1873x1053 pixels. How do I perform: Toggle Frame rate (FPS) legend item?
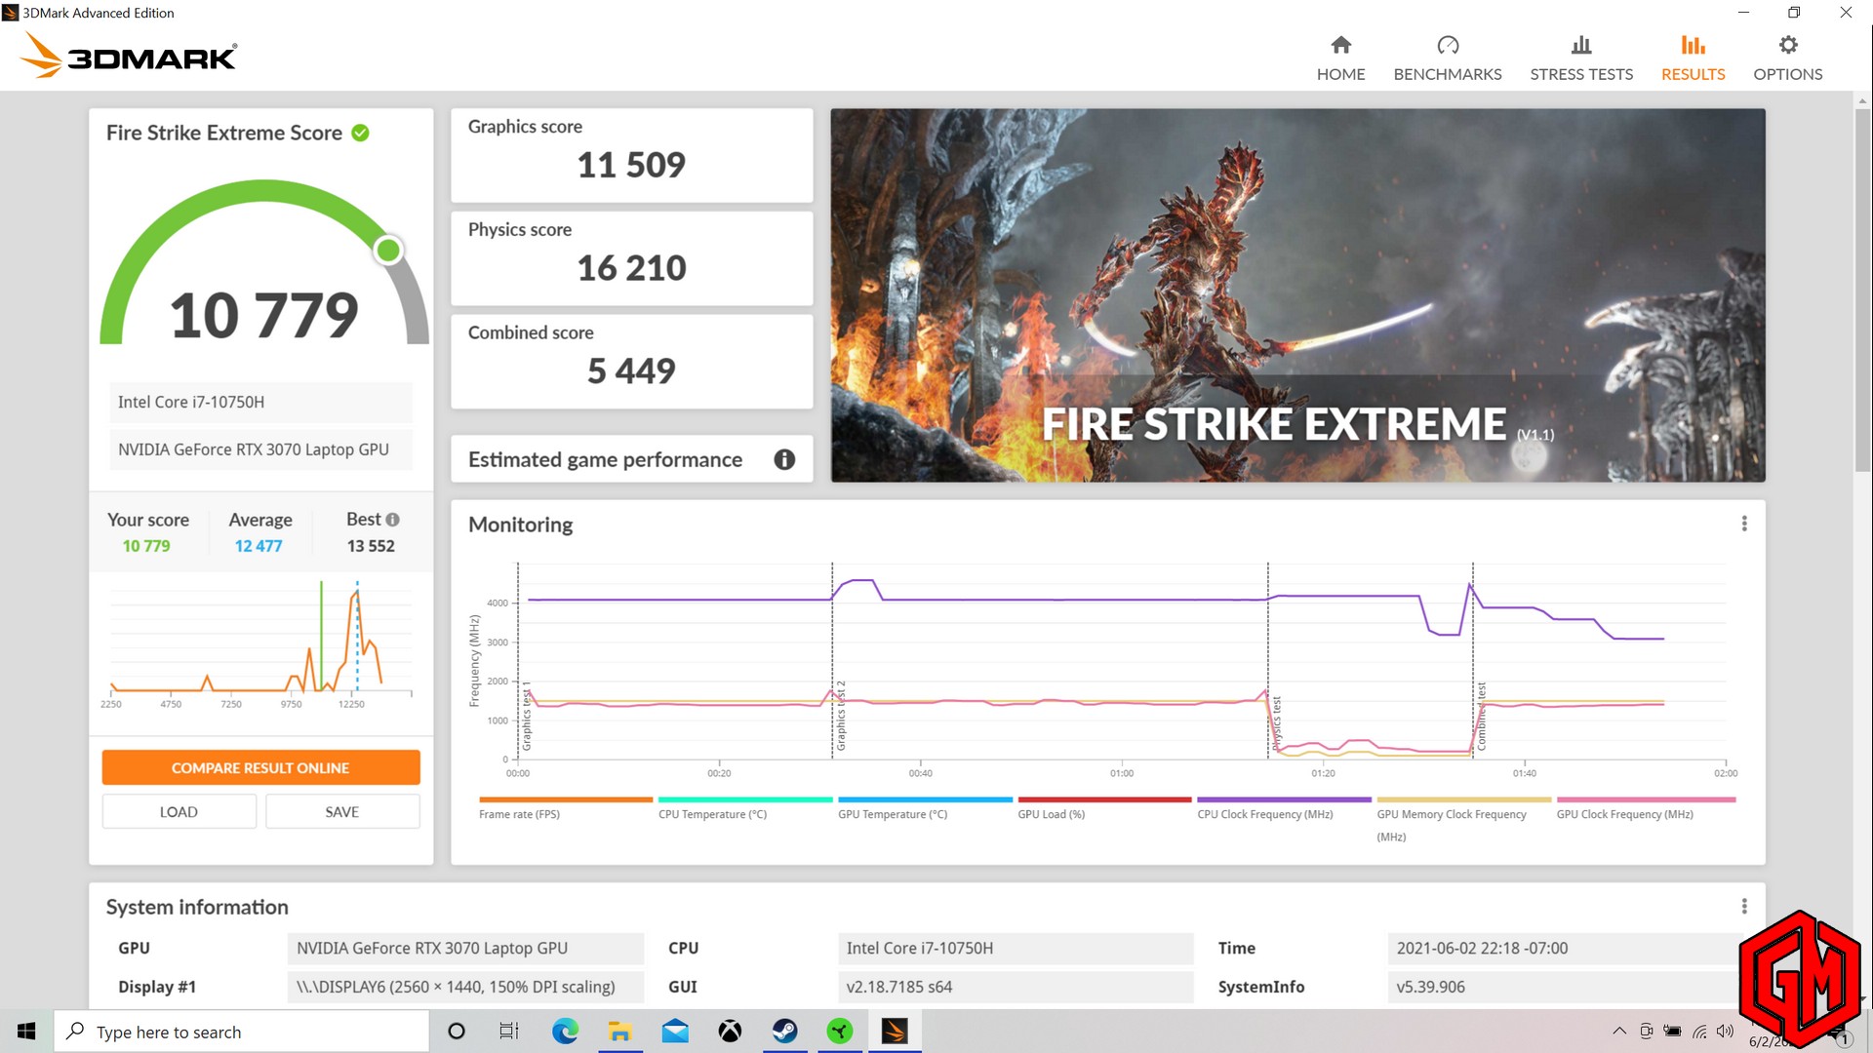click(x=565, y=808)
